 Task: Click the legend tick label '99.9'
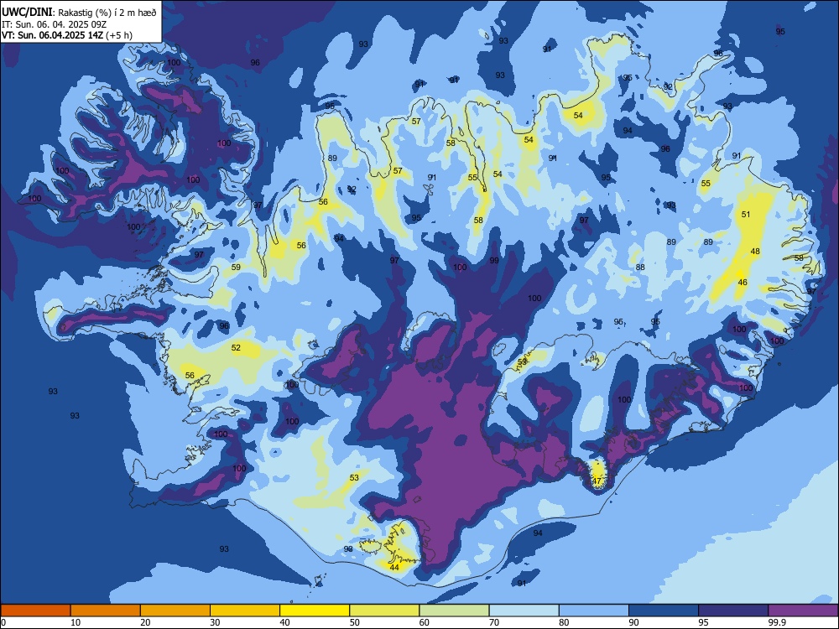point(776,622)
